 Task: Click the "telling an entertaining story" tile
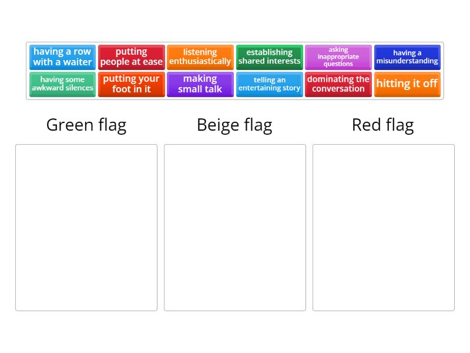(269, 84)
